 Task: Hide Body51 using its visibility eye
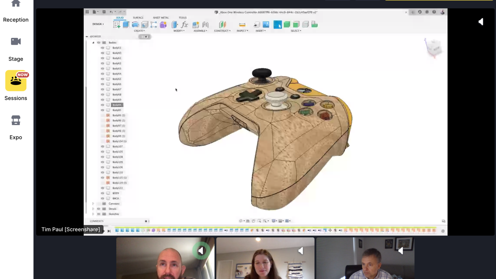pyautogui.click(x=102, y=48)
